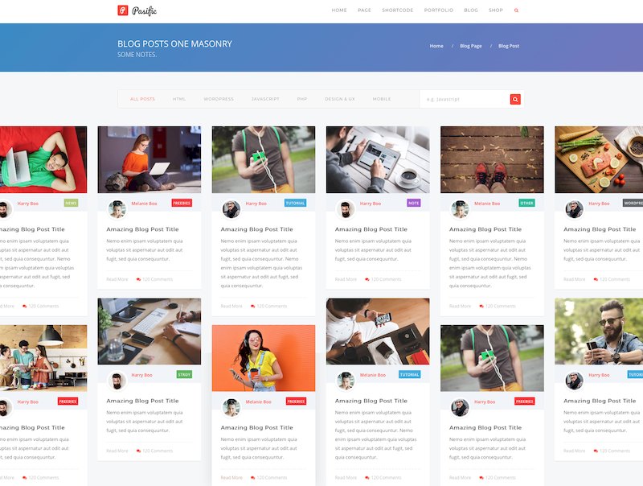Click the Home breadcrumb link in the banner

click(x=436, y=46)
